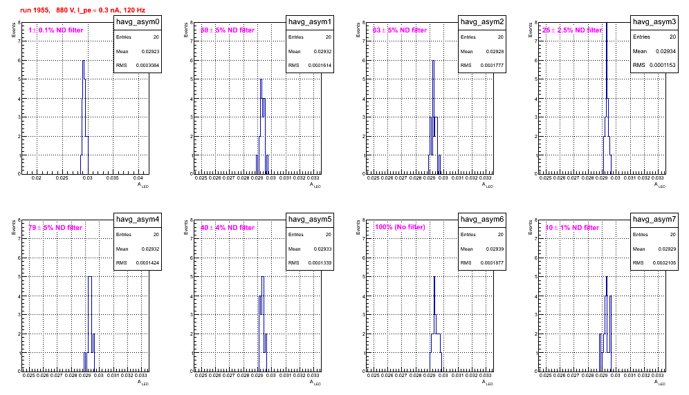Viewport: 689px width, 395px height.
Task: Click the '63 ± 5% ND filter' label
Action: [x=400, y=30]
